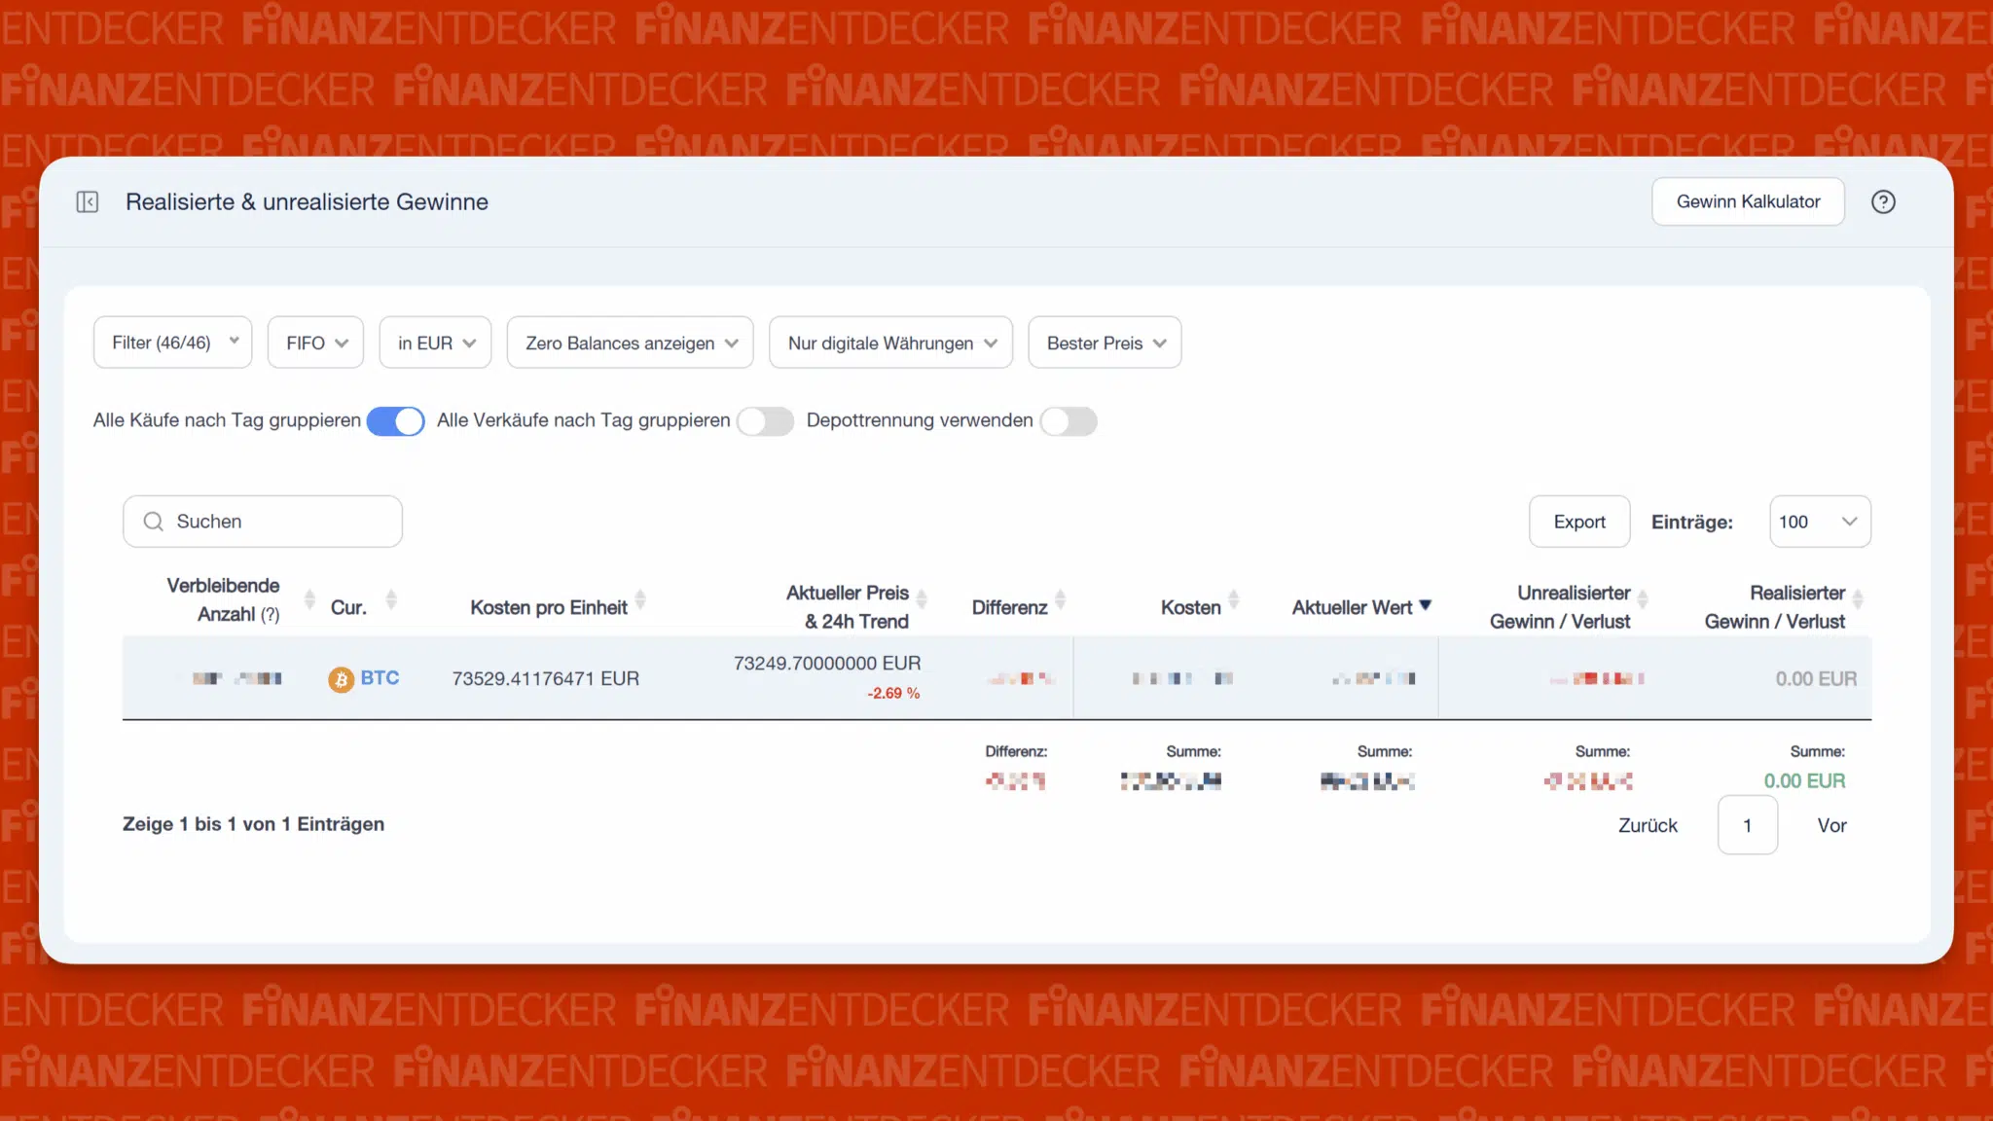1993x1121 pixels.
Task: Click the Bitcoin currency icon in the row
Action: tap(341, 678)
